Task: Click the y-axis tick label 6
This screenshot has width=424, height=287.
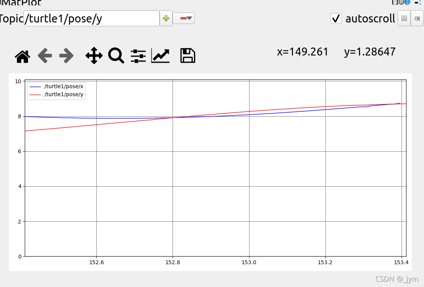Action: coord(19,151)
